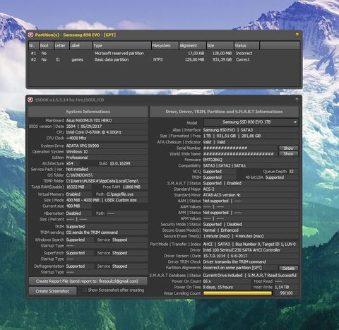339x330 pixels.
Task: Click the Filesystem column header
Action: point(165,46)
